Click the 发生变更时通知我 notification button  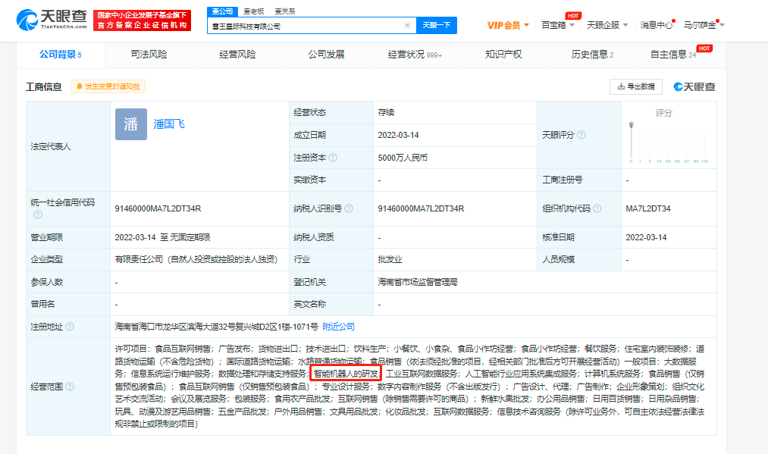pyautogui.click(x=108, y=86)
